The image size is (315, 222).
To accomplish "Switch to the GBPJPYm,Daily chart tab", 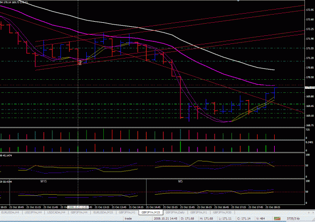I will (x=175, y=212).
